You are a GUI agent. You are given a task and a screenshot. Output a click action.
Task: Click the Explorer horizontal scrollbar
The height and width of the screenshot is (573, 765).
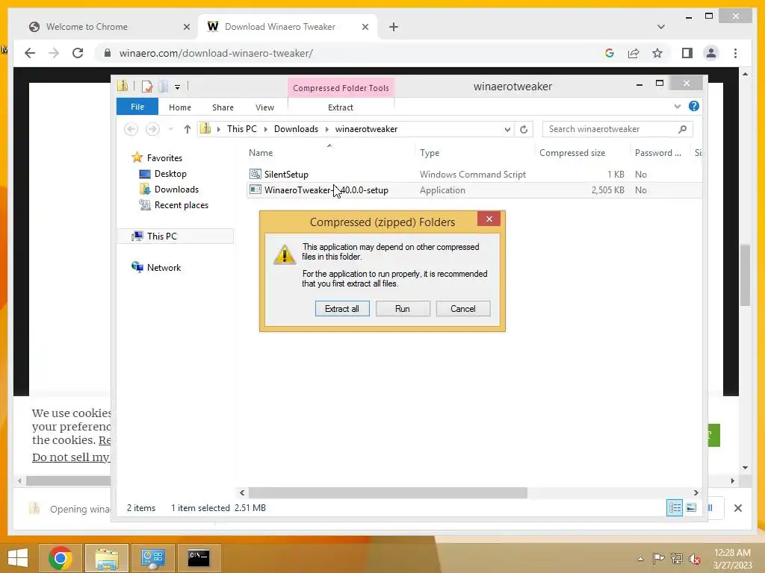tap(388, 492)
